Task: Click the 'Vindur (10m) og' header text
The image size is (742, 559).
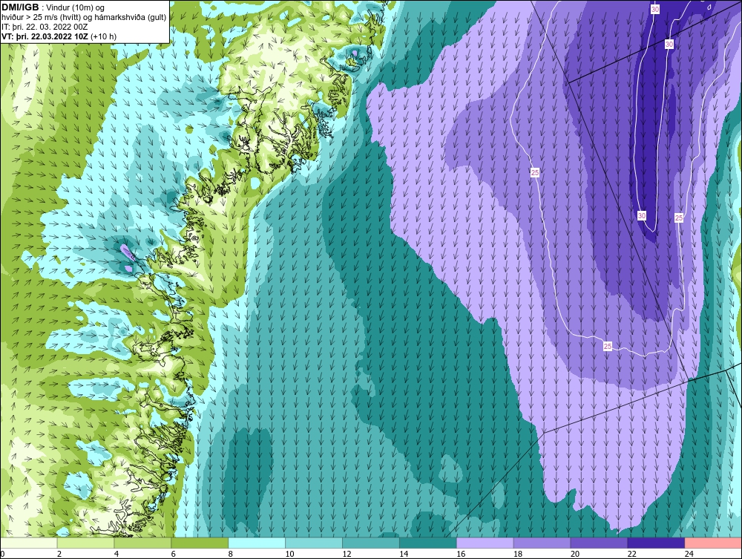Action: [x=76, y=8]
